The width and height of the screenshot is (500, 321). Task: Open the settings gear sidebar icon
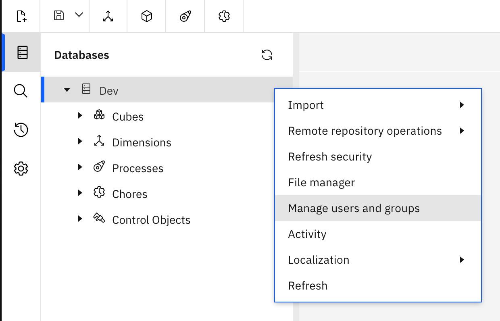21,169
